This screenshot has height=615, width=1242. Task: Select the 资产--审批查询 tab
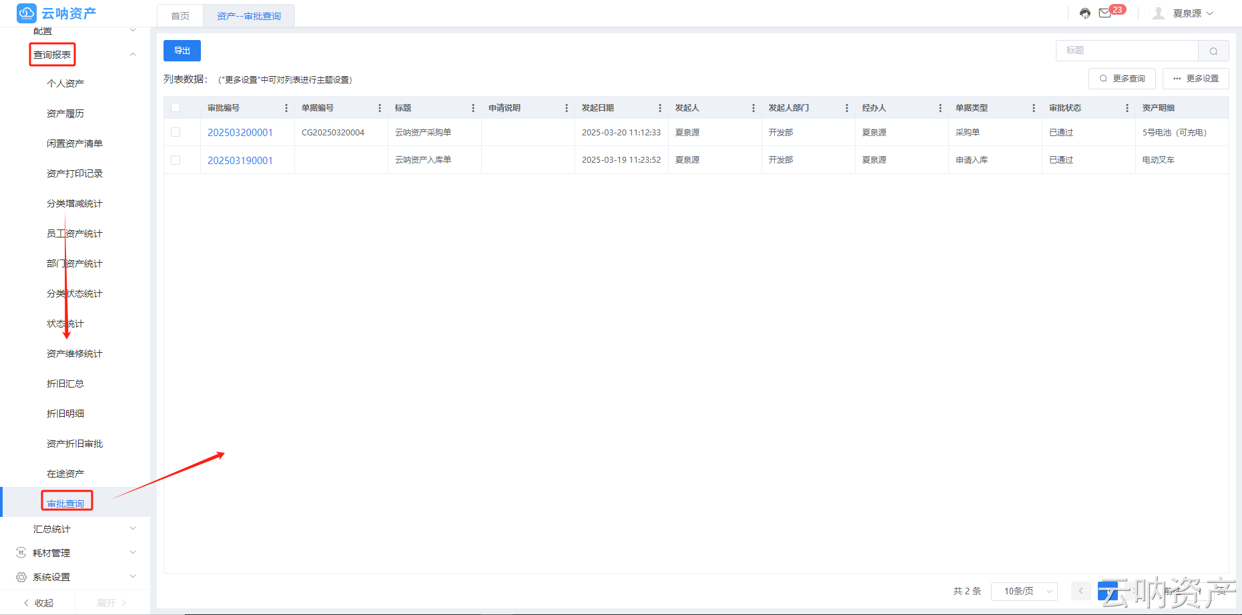pos(249,16)
